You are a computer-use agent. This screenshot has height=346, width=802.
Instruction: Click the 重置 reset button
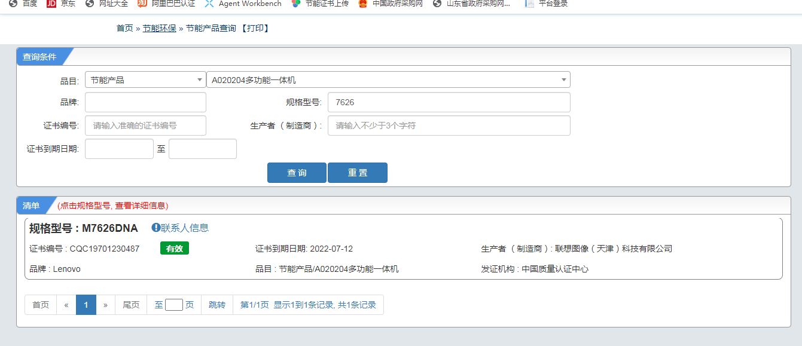358,173
